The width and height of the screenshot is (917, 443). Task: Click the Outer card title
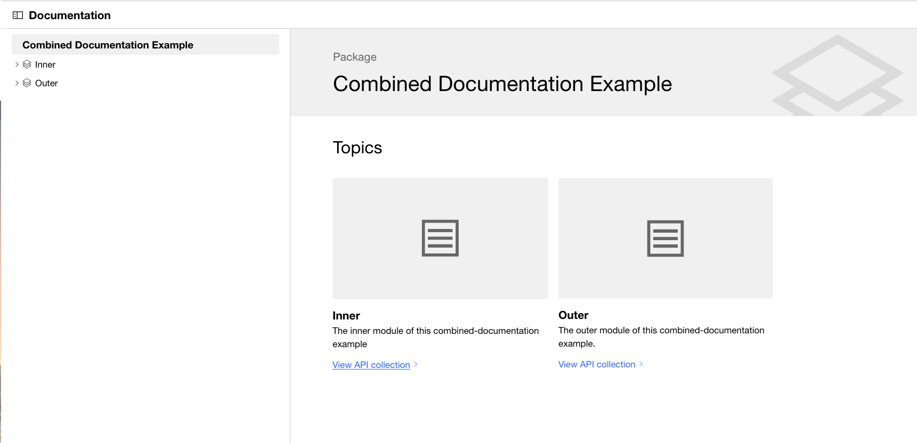pos(573,315)
